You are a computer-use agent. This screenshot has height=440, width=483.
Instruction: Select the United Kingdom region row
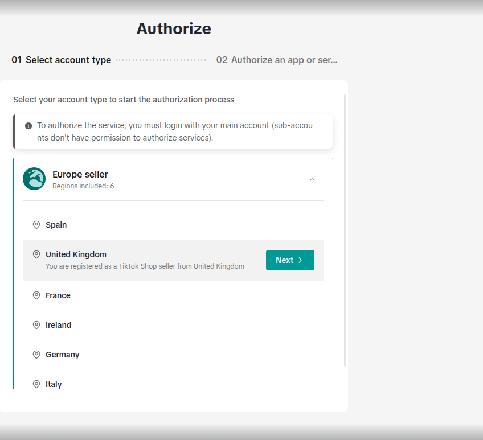tap(173, 260)
